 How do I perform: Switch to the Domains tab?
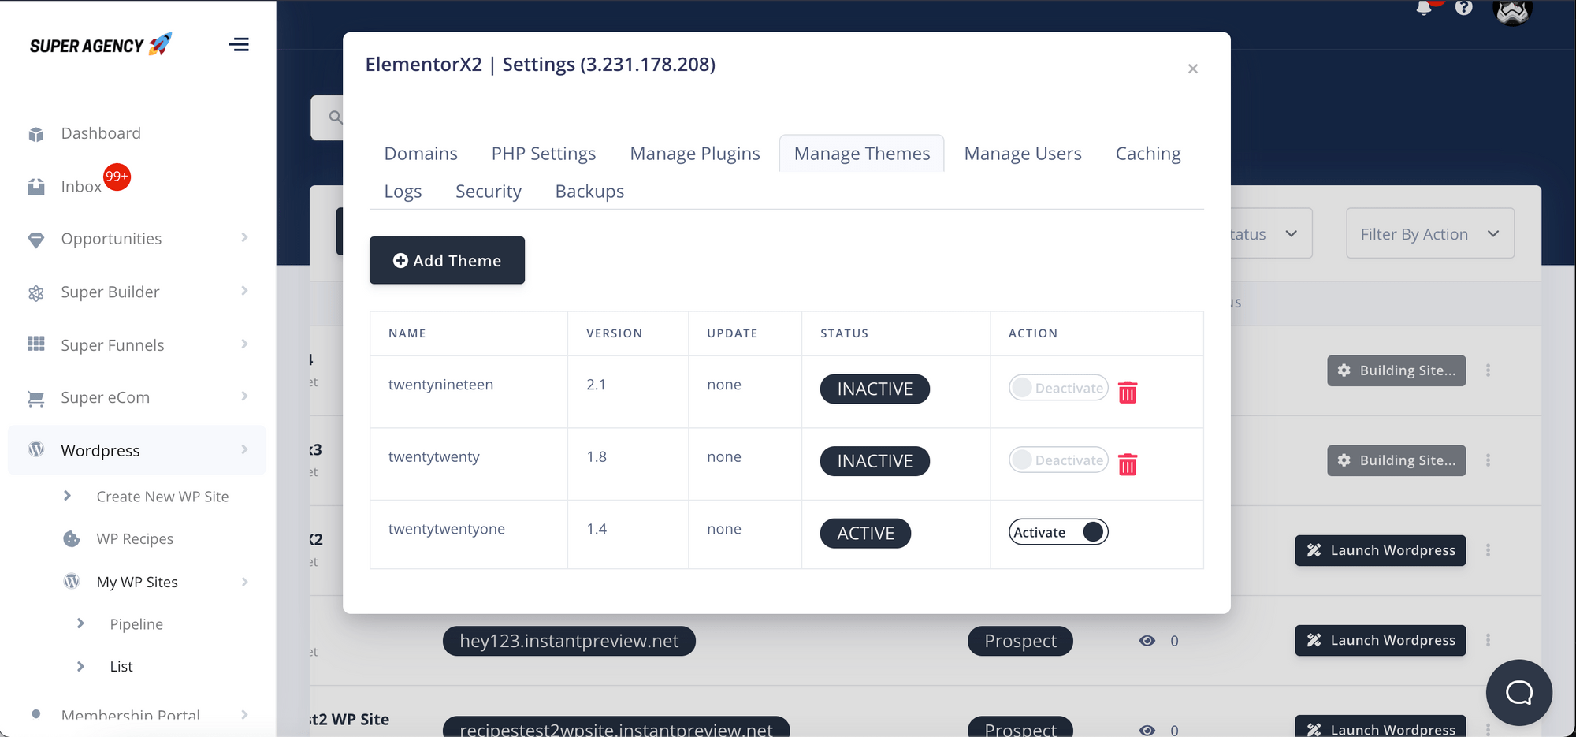pyautogui.click(x=421, y=154)
